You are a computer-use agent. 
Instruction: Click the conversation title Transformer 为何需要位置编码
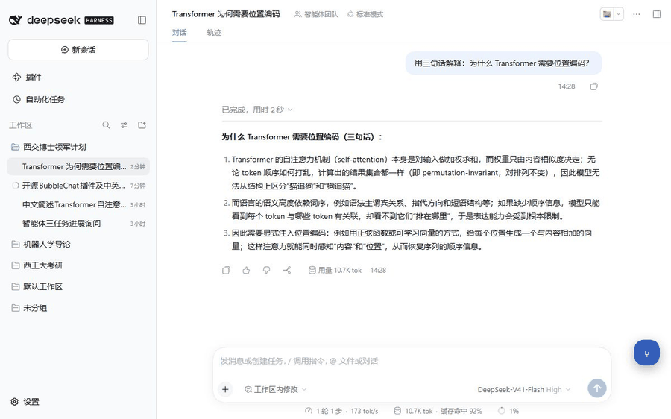click(226, 14)
